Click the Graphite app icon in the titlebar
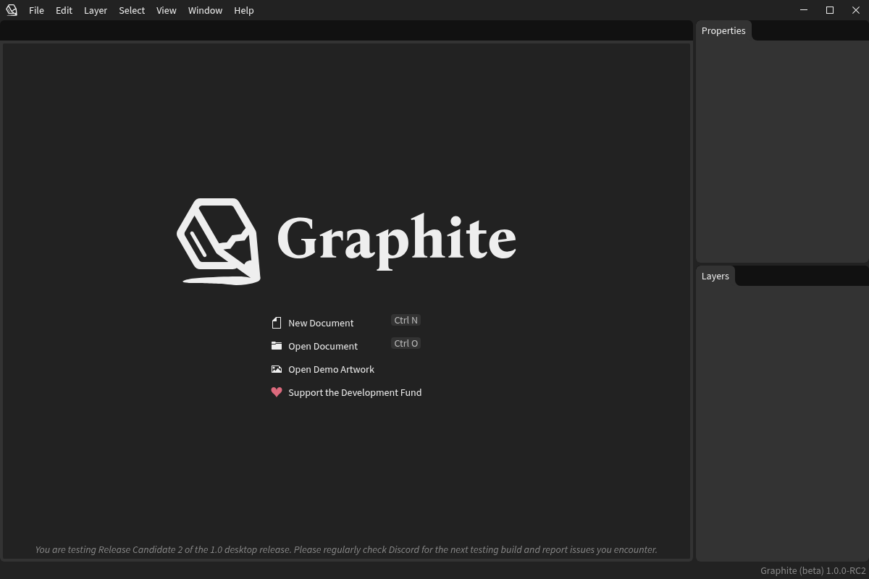 coord(11,10)
